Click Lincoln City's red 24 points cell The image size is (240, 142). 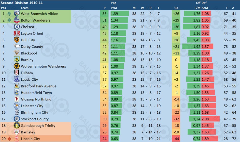pos(104,139)
